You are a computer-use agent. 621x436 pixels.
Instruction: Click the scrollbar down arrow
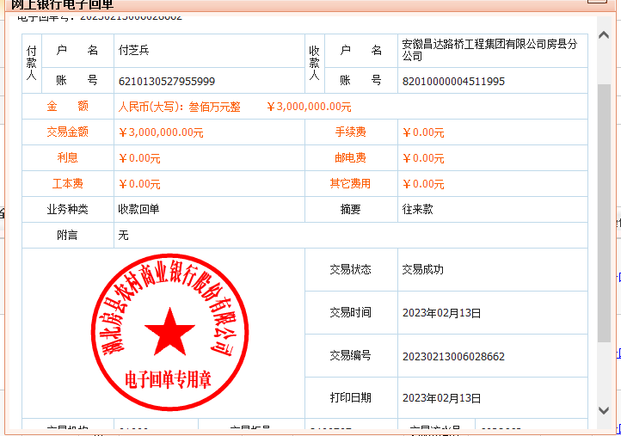coord(605,412)
